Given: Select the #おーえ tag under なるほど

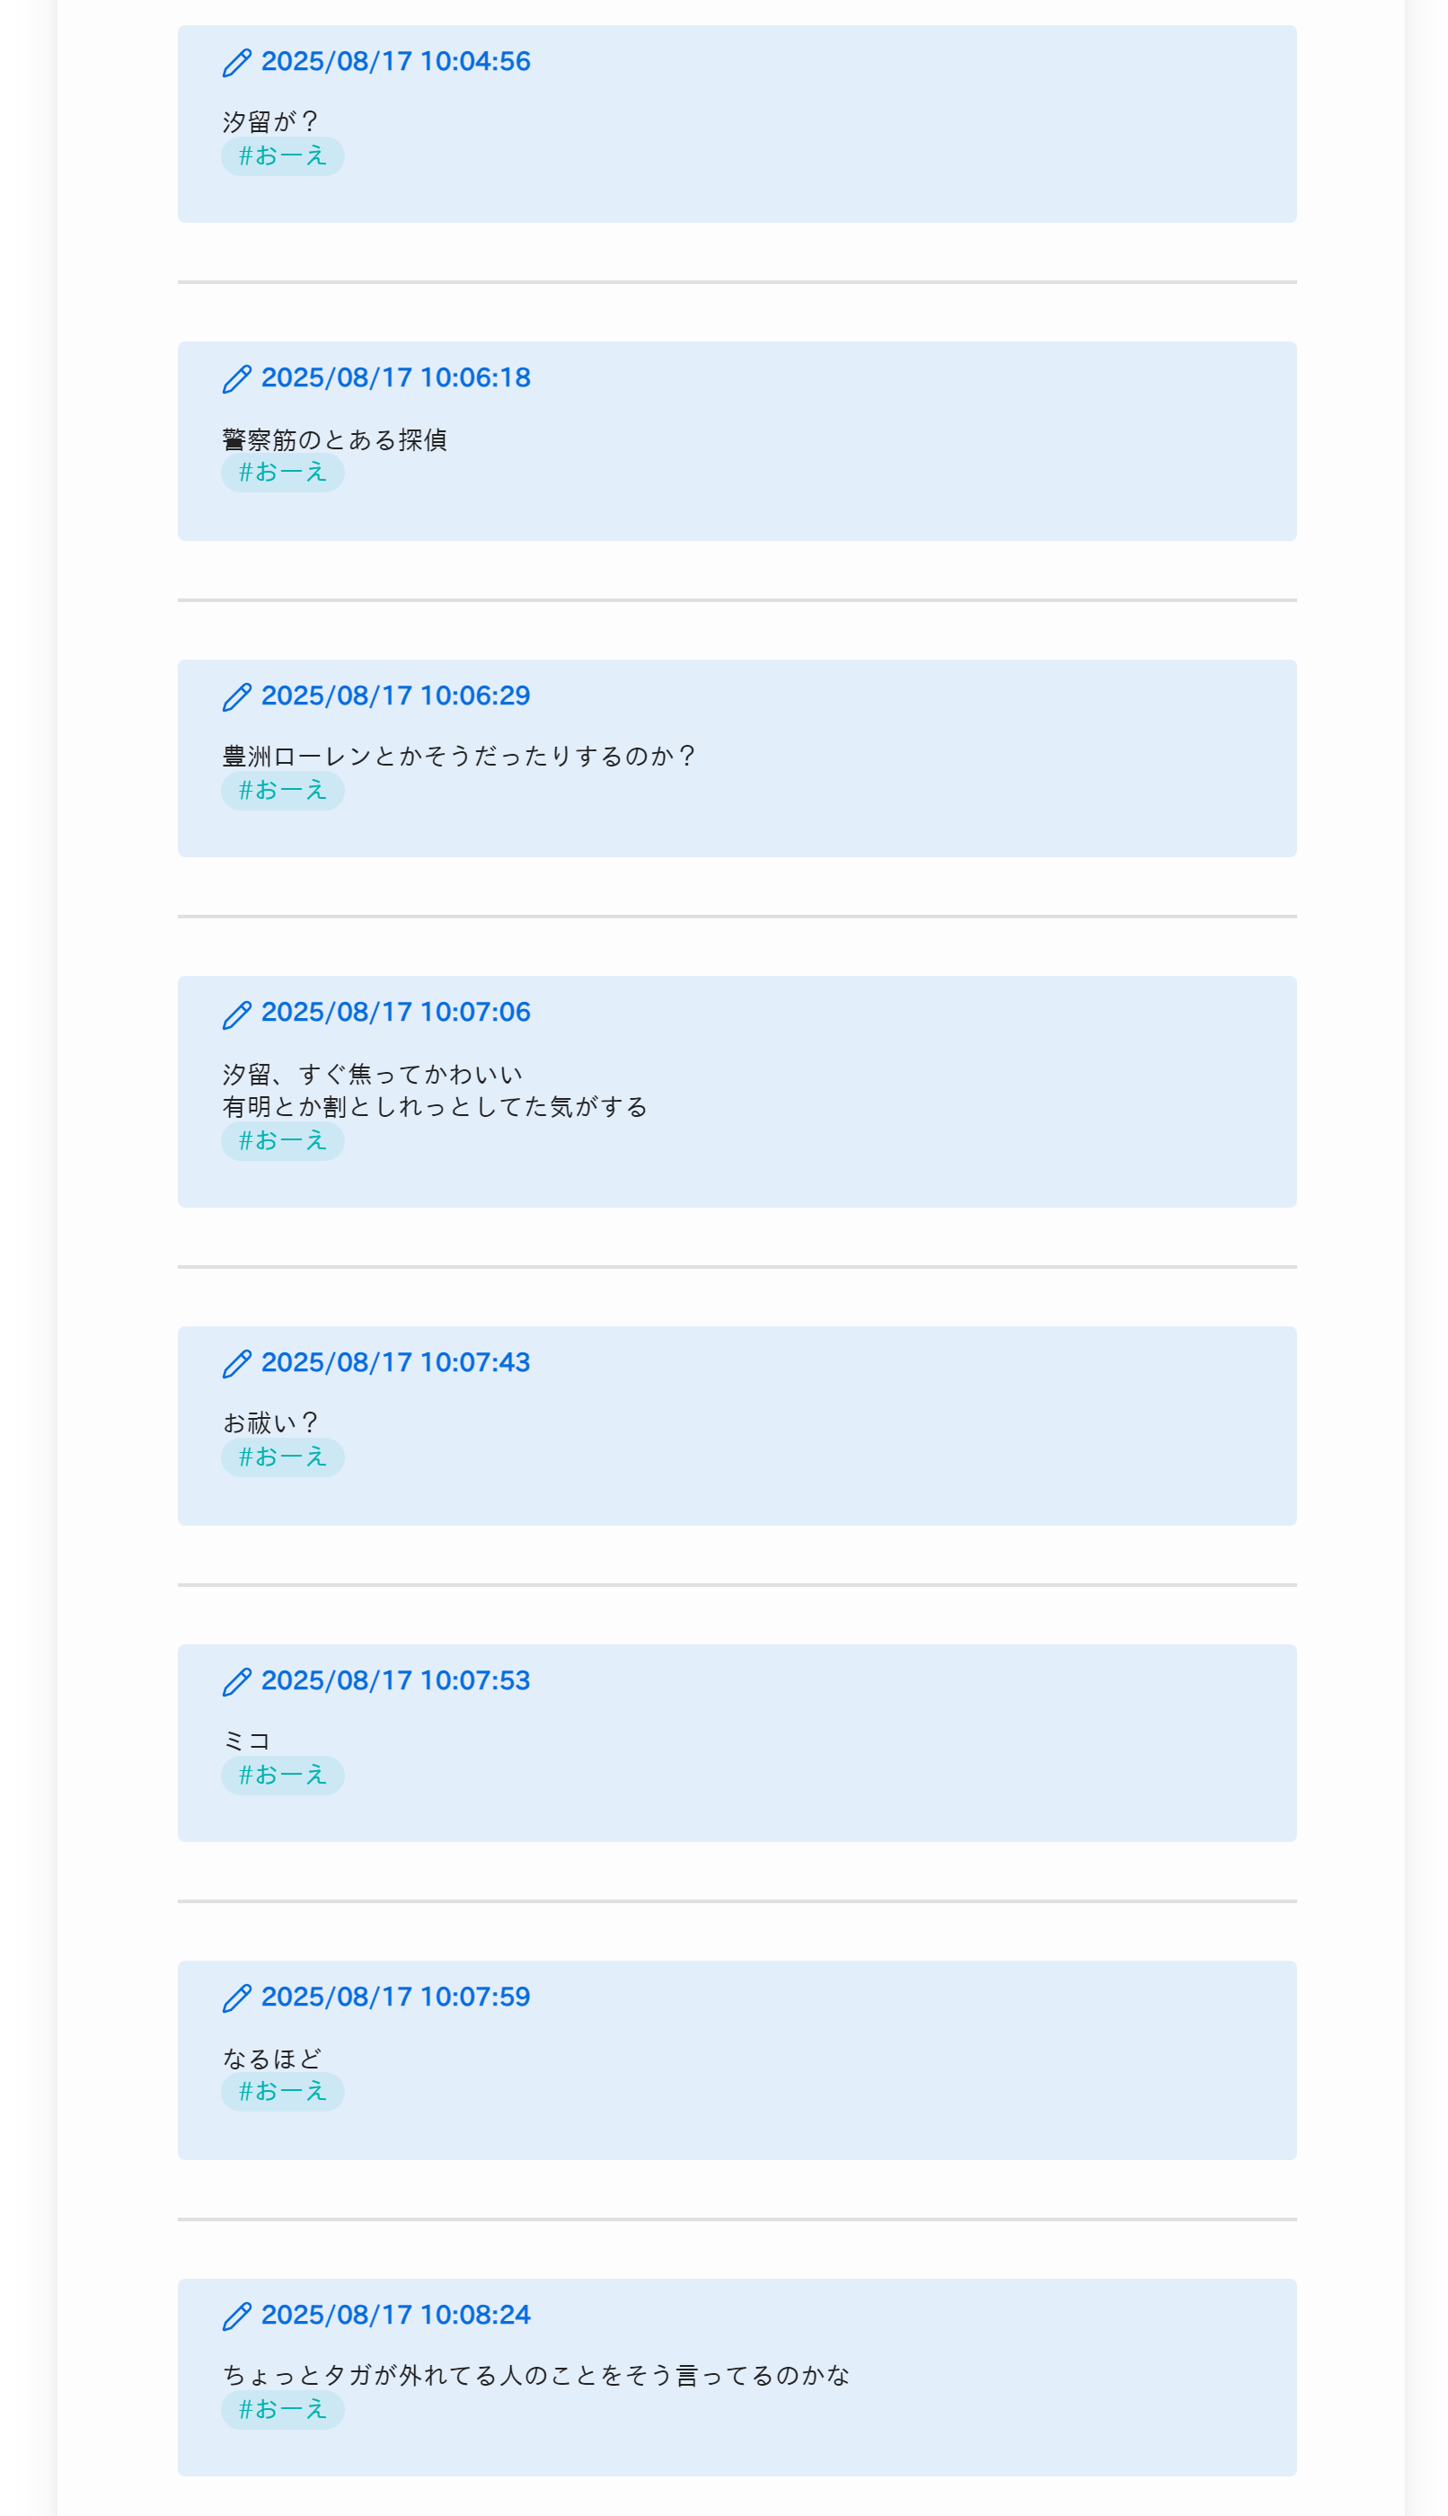Looking at the screenshot, I should point(282,2092).
